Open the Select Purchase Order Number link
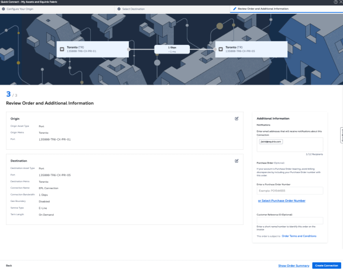343x270 pixels. click(x=281, y=200)
